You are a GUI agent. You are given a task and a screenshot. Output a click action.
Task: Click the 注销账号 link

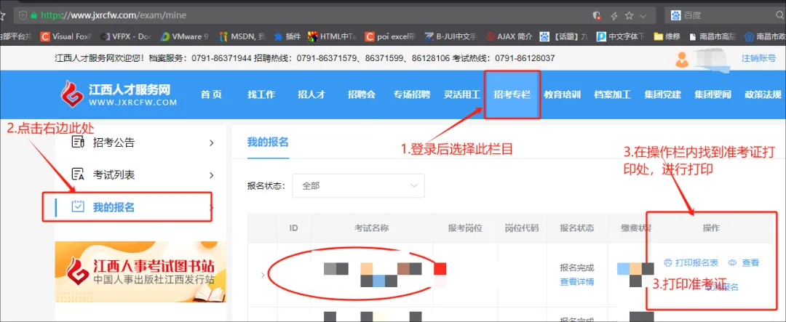758,58
